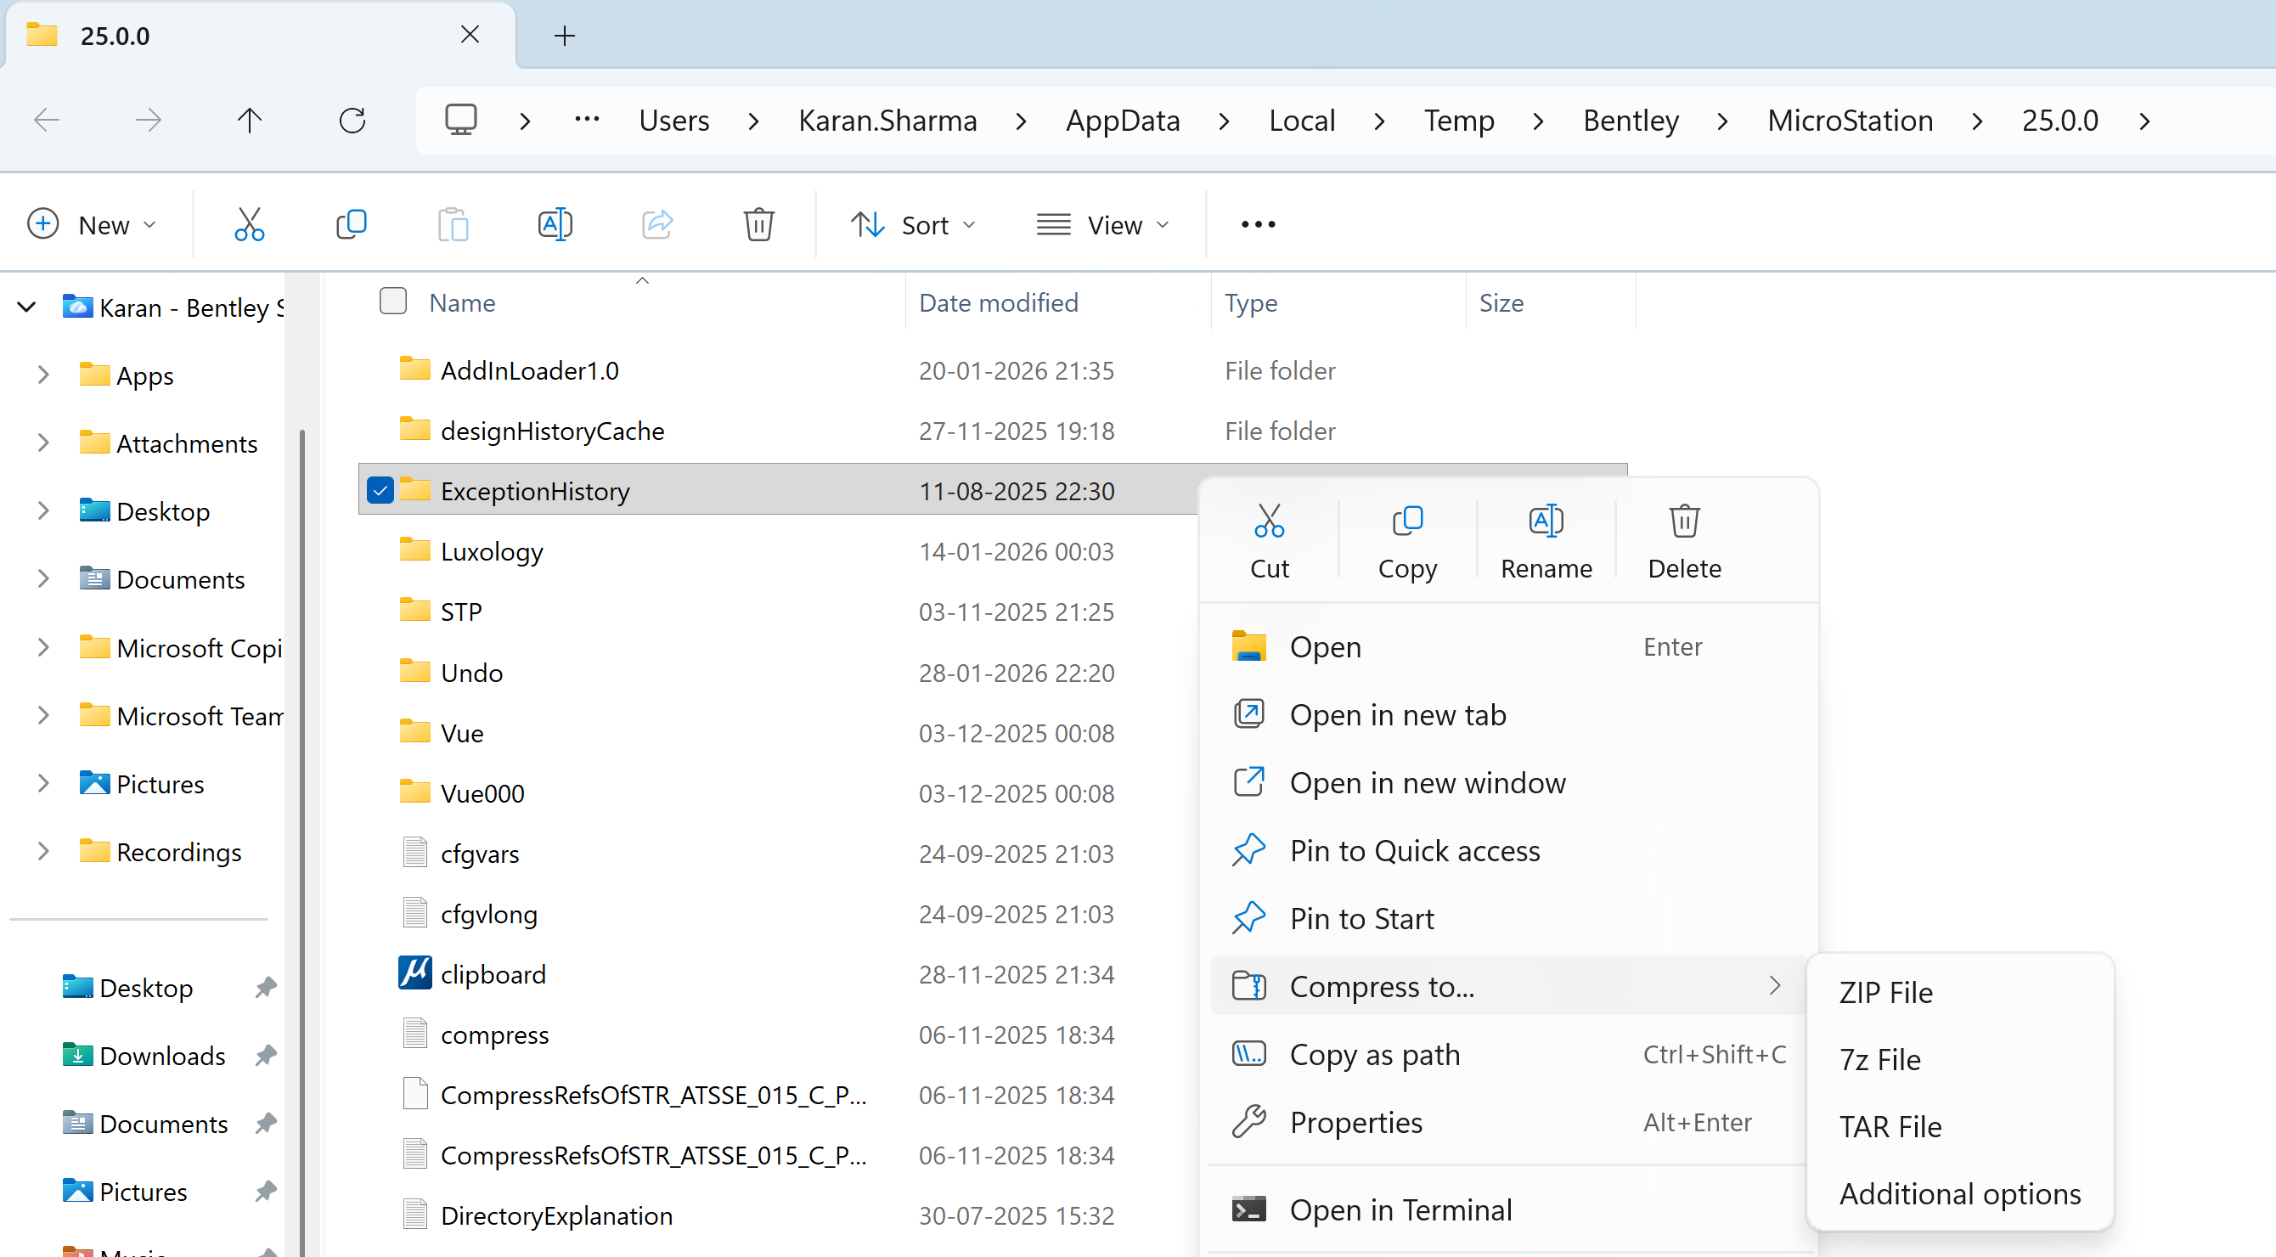Open the Sort dropdown menu
This screenshot has height=1257, width=2276.
pos(914,224)
